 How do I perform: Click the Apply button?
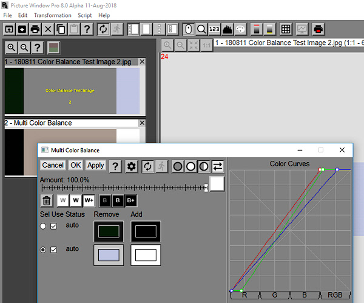[x=96, y=165]
